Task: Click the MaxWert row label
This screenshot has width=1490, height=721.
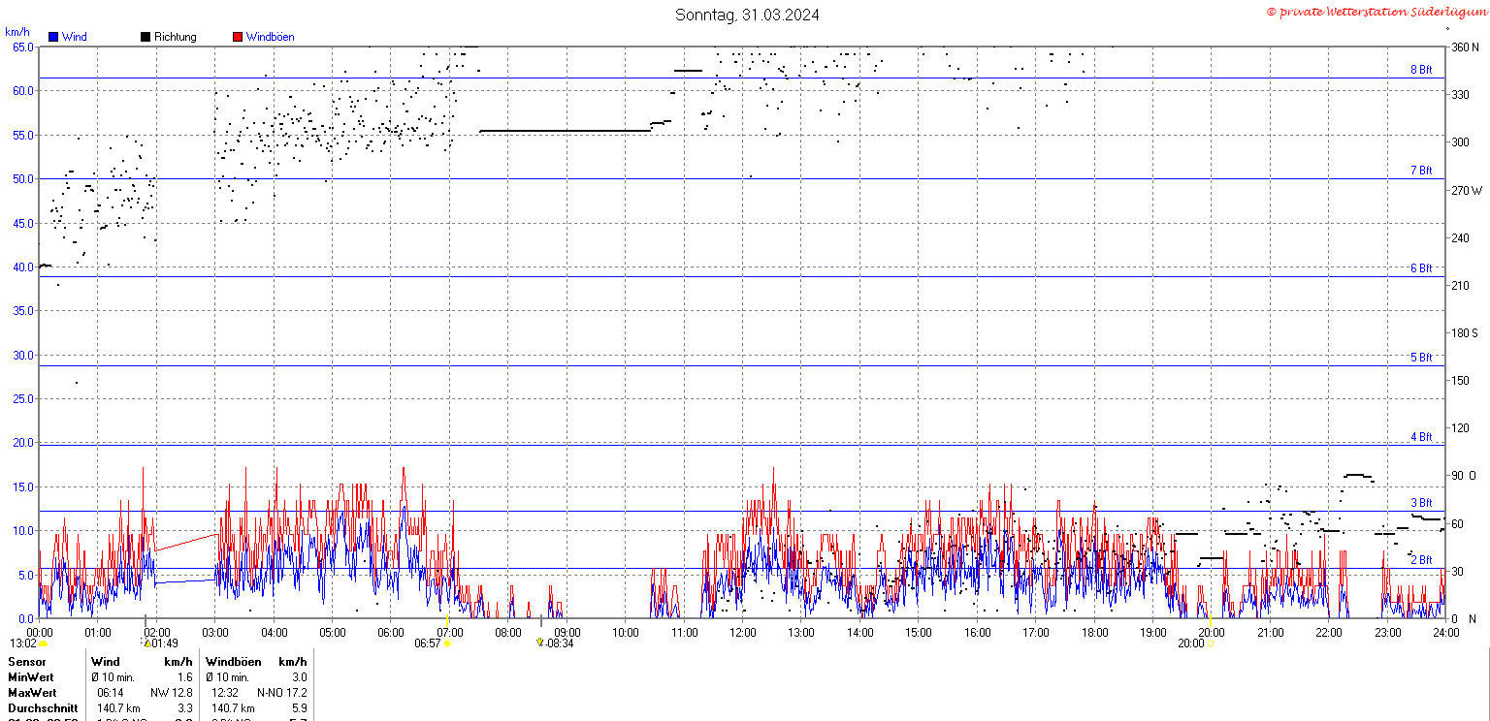Action: pyautogui.click(x=32, y=693)
